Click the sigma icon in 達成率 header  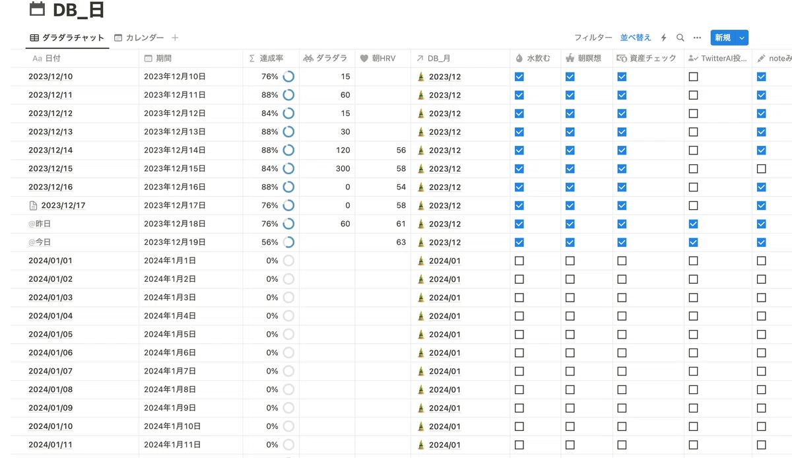click(x=252, y=58)
